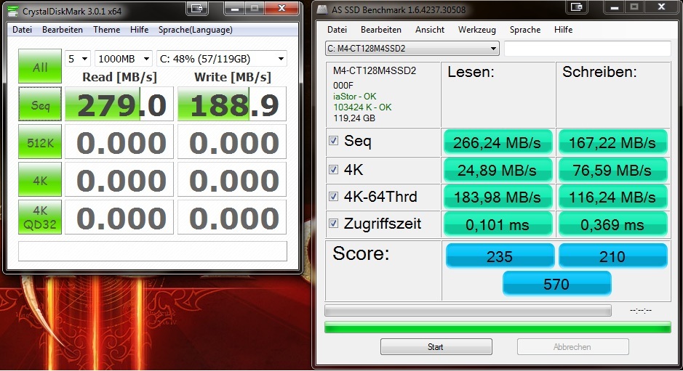The image size is (683, 371).
Task: Click the 4K read value 24,89 MB/s
Action: coord(498,170)
